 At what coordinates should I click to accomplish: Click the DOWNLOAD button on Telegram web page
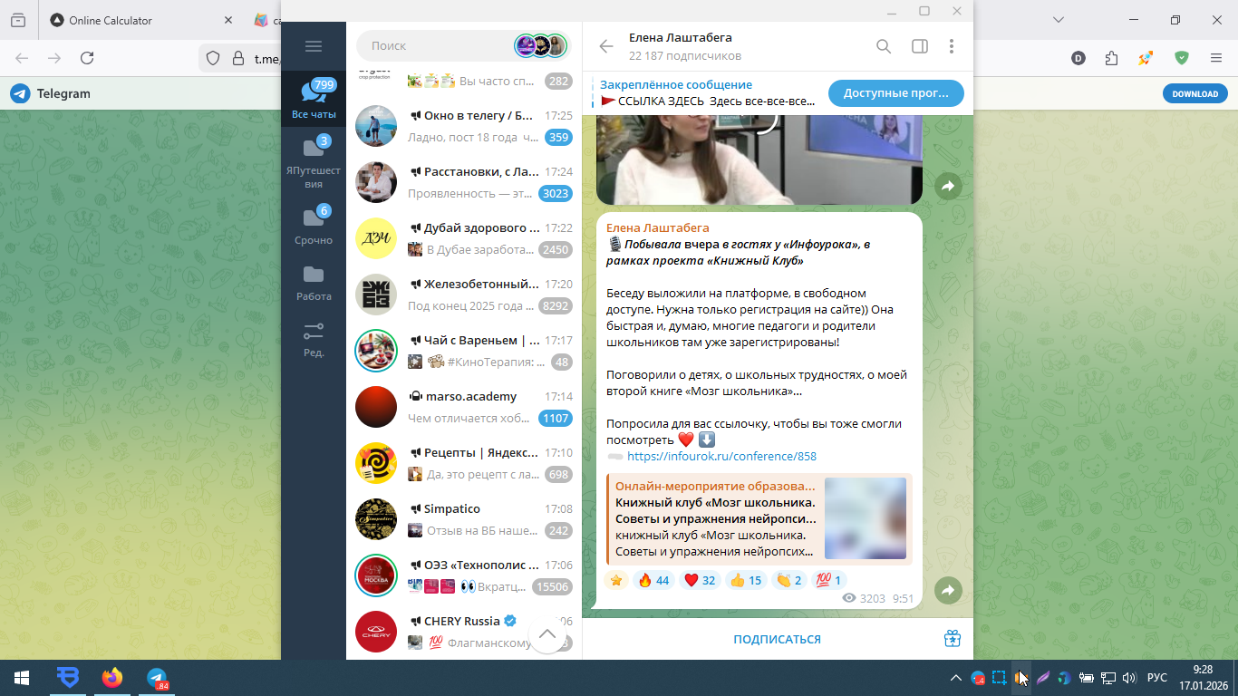pos(1194,93)
